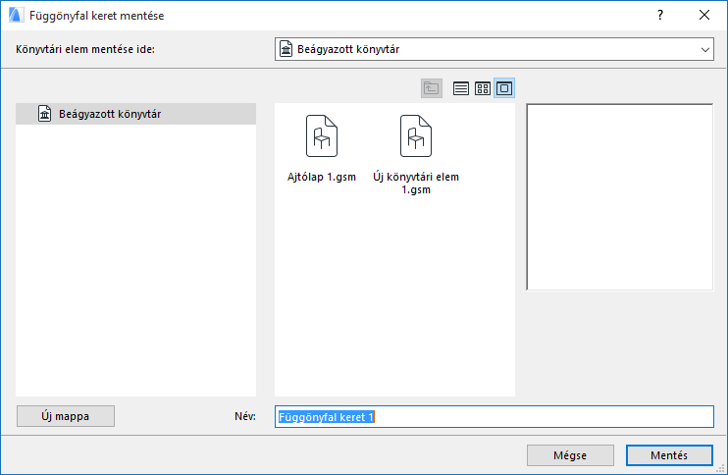Click the Könyvtári elem mentése ide label
The height and width of the screenshot is (475, 728).
tap(85, 49)
